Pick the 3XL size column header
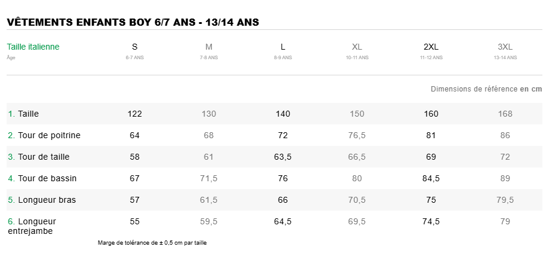This screenshot has width=555, height=262. click(x=505, y=47)
